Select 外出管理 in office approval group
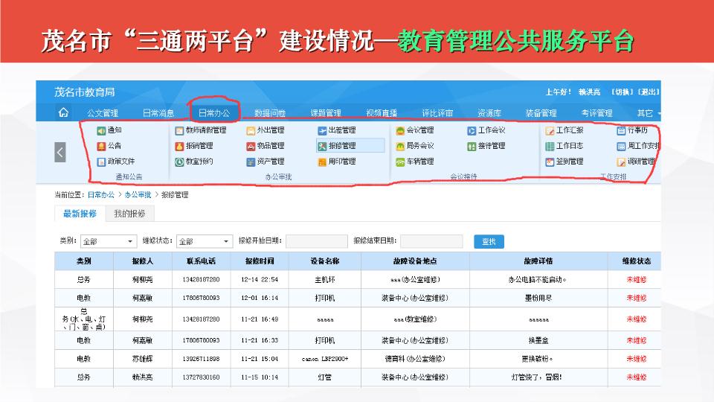The height and width of the screenshot is (402, 714). (265, 130)
